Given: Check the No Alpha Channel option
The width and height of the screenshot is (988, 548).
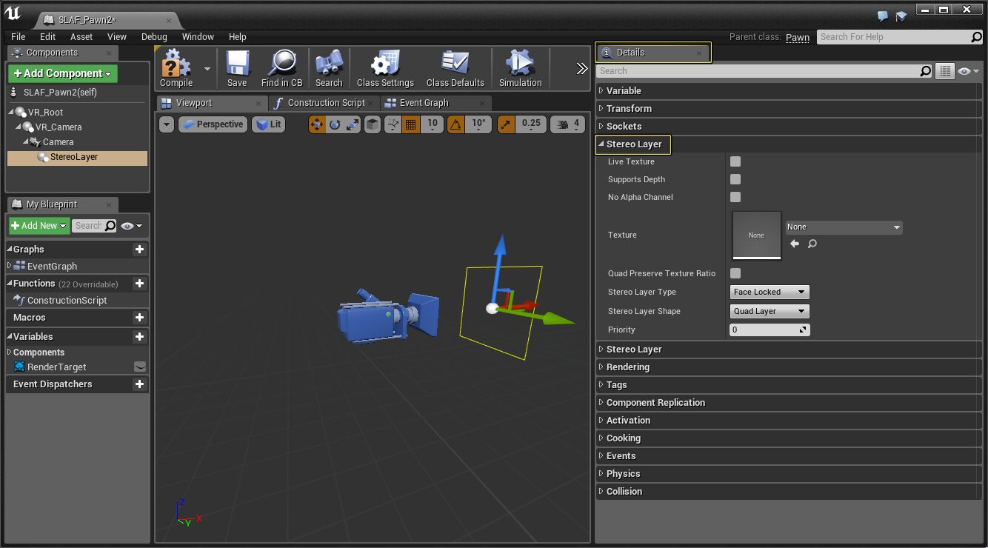Looking at the screenshot, I should [735, 197].
